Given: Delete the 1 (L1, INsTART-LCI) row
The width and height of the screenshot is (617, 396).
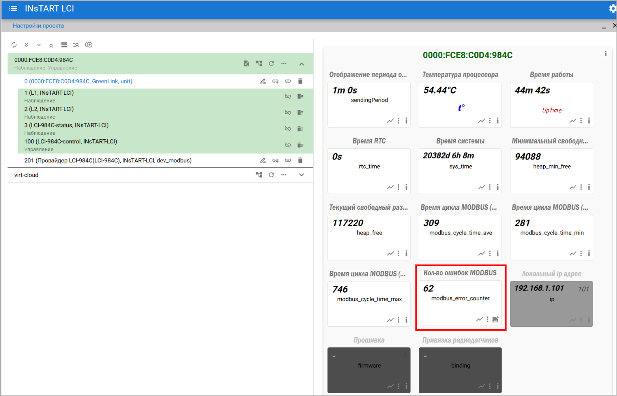Looking at the screenshot, I should (x=300, y=96).
